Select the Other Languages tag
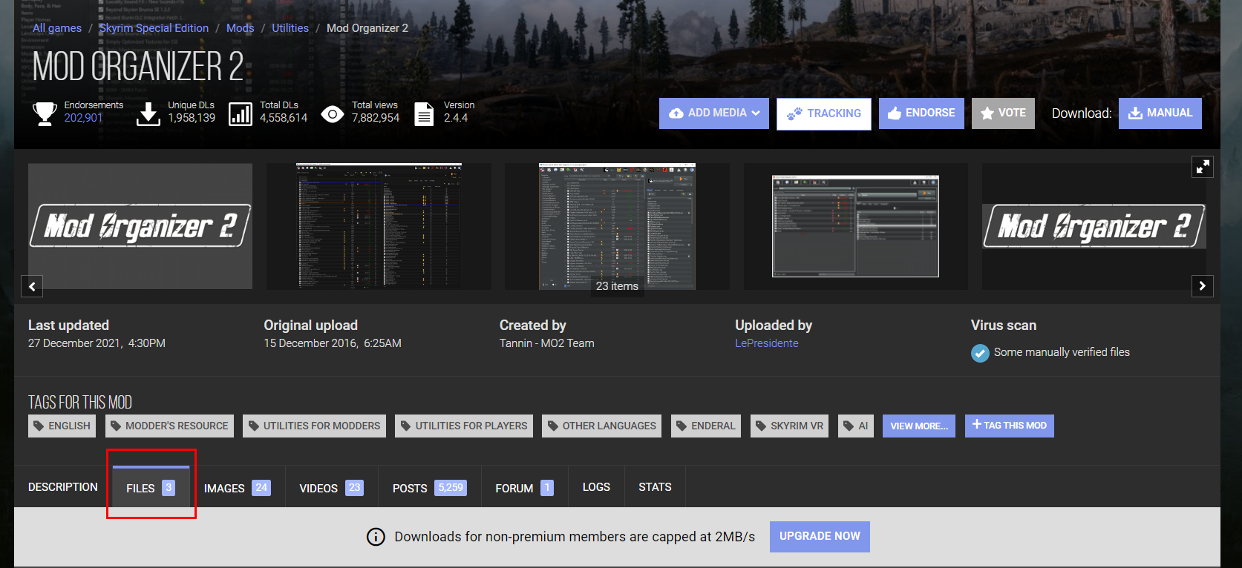This screenshot has height=568, width=1242. 602,426
